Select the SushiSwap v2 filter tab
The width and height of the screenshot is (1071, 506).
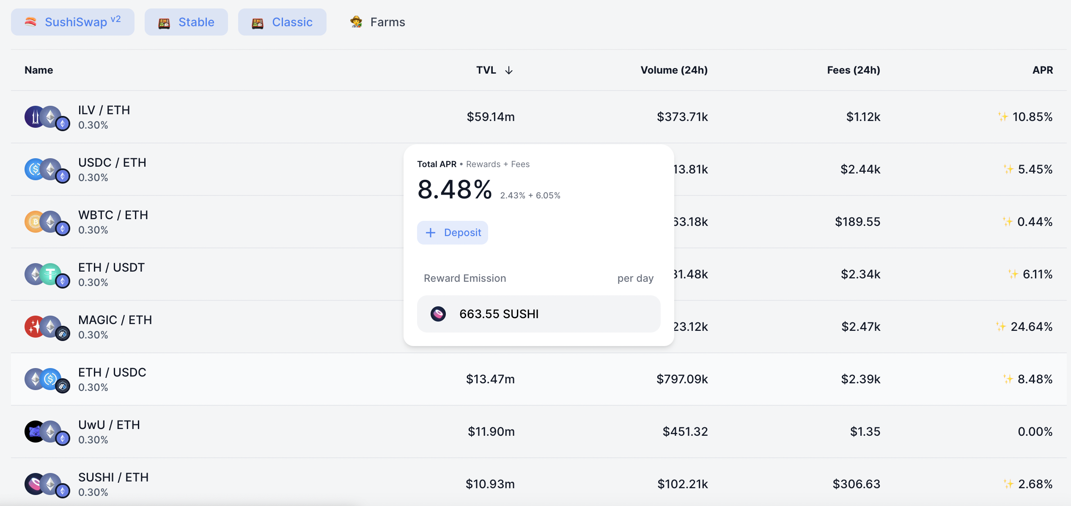[x=73, y=22]
